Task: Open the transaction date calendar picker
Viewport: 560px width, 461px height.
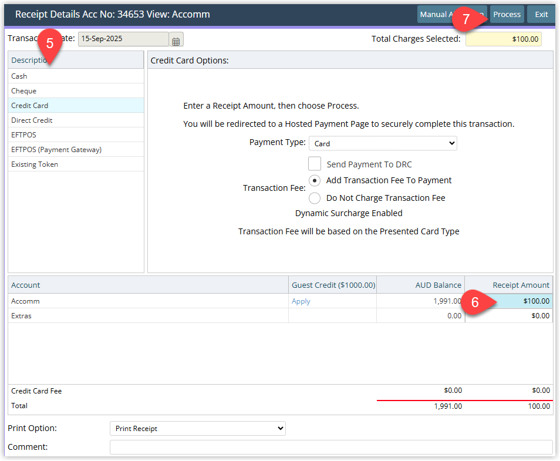Action: click(176, 39)
